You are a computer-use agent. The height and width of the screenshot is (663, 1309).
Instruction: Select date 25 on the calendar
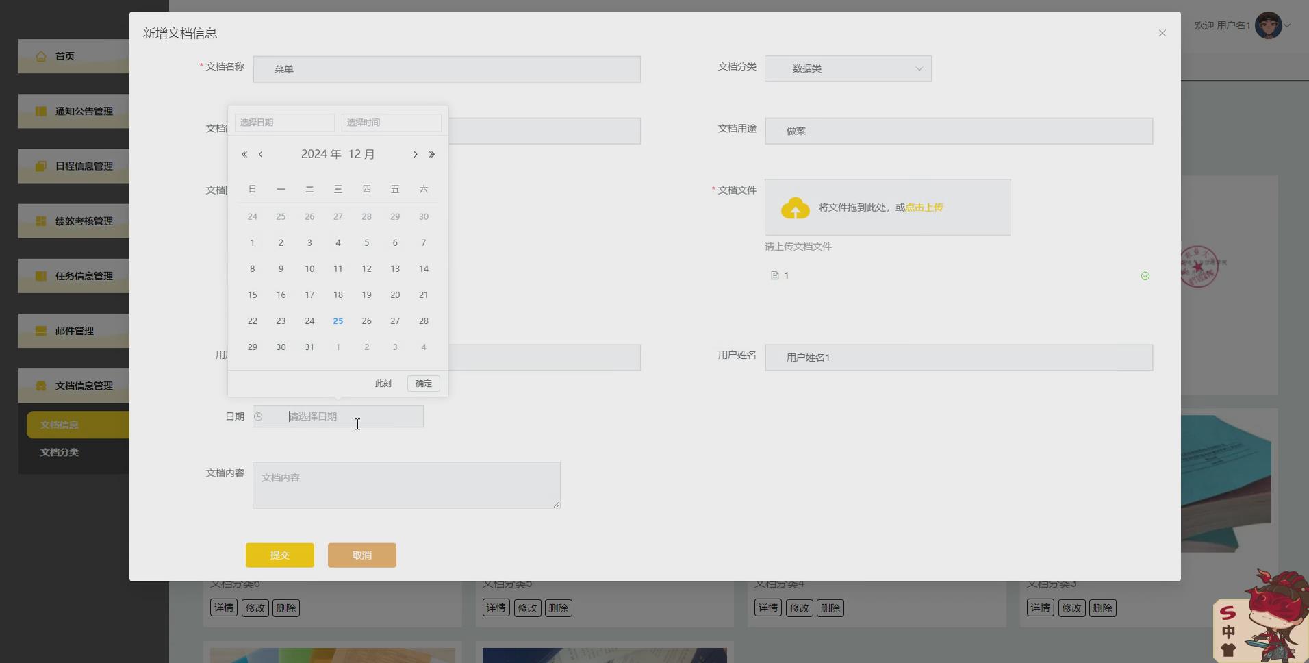pos(338,321)
